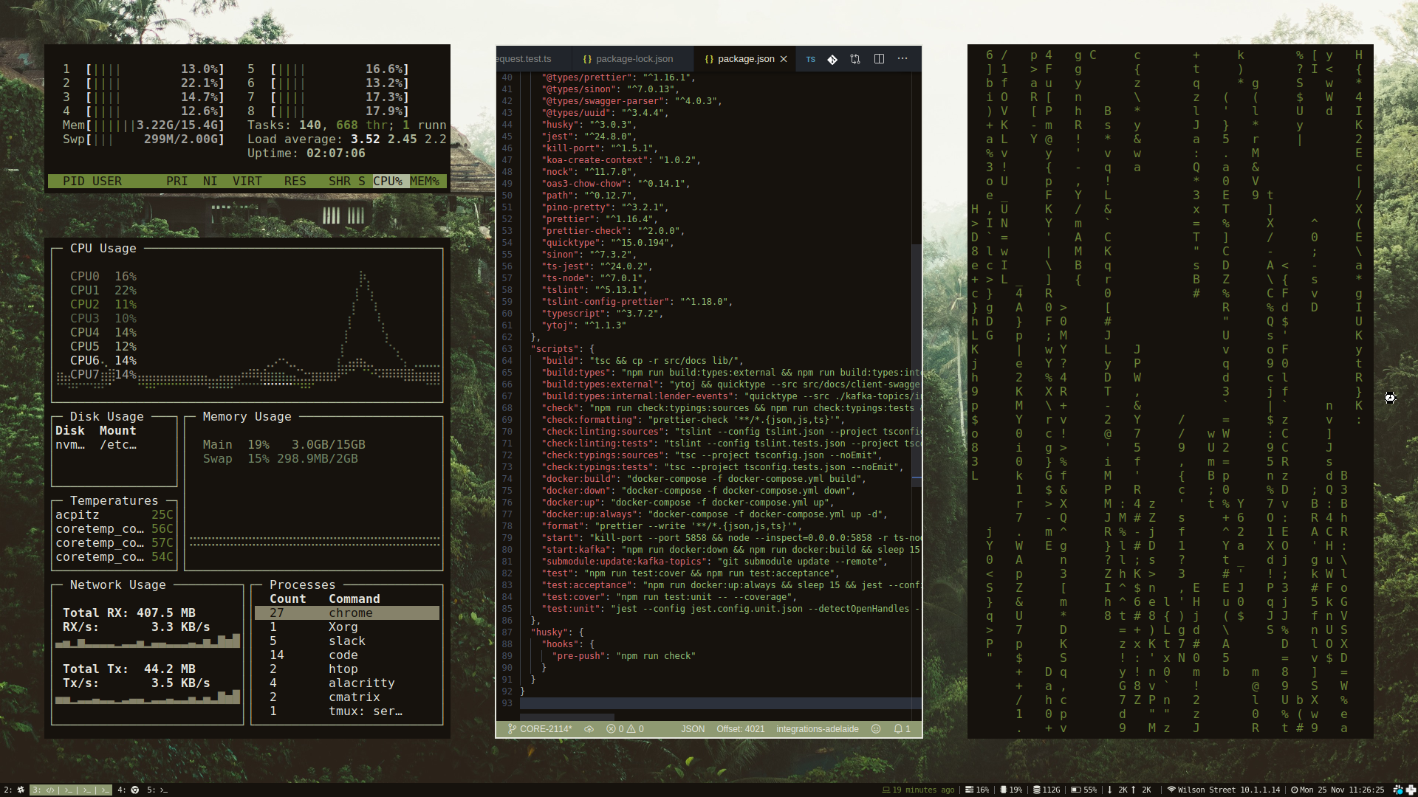The width and height of the screenshot is (1418, 797).
Task: Click the integrations-adelaide status bar item
Action: [x=817, y=728]
